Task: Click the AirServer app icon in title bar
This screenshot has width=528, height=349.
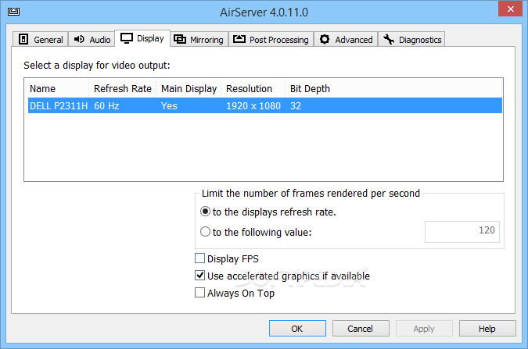Action: click(13, 12)
